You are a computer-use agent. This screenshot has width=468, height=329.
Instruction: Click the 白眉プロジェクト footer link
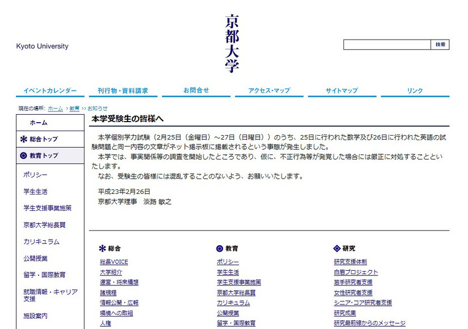[356, 272]
